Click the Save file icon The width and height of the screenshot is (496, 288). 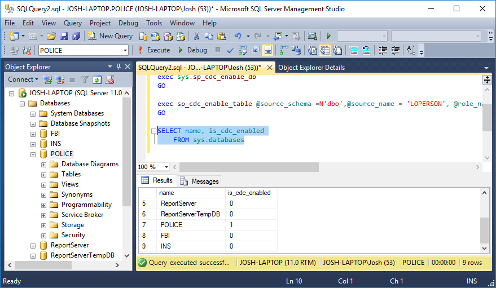tap(64, 36)
